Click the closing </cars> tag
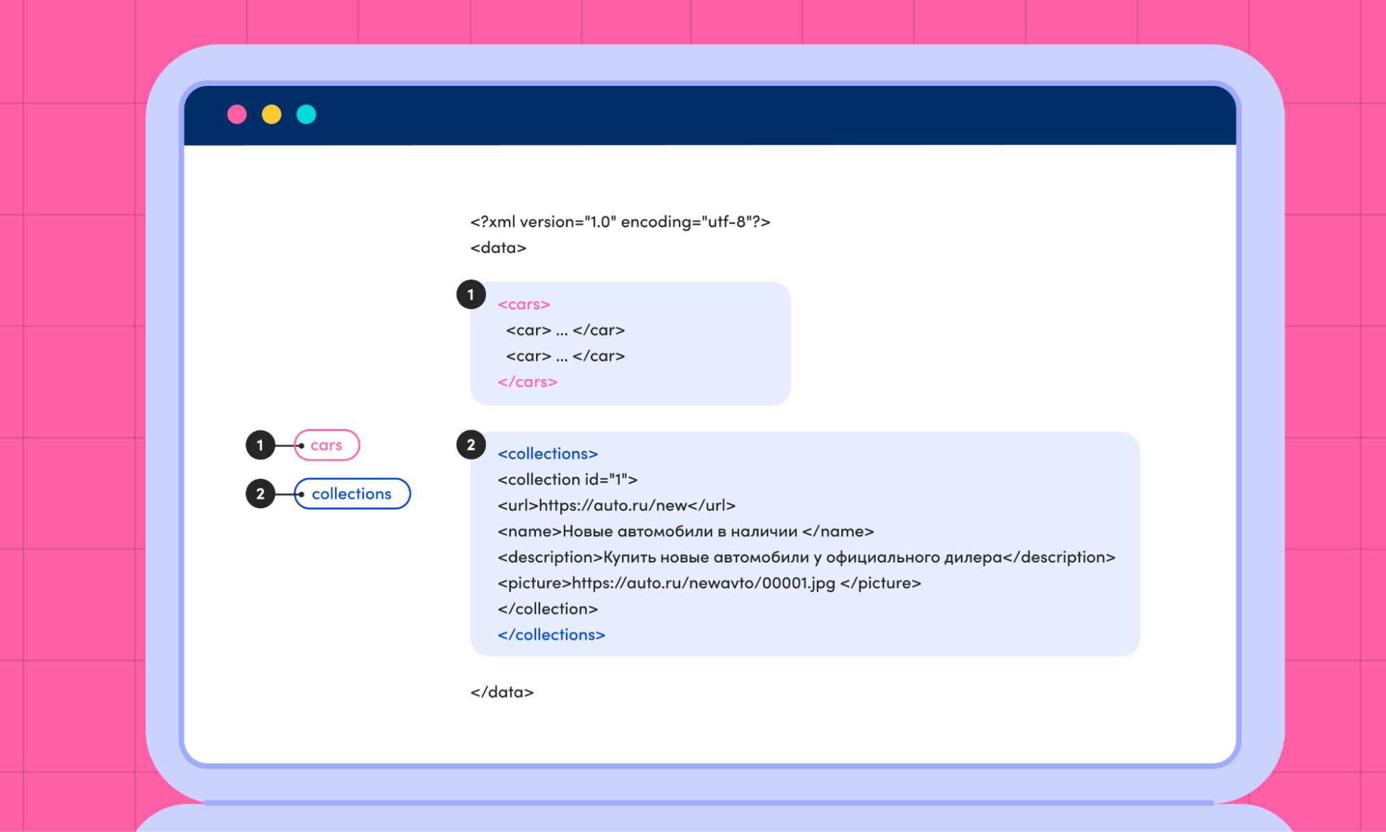This screenshot has height=832, width=1386. pos(527,382)
